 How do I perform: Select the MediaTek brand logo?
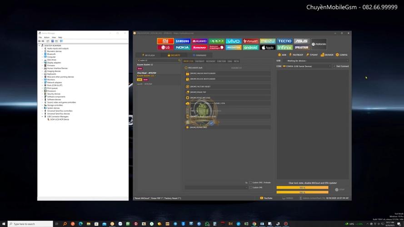click(234, 47)
